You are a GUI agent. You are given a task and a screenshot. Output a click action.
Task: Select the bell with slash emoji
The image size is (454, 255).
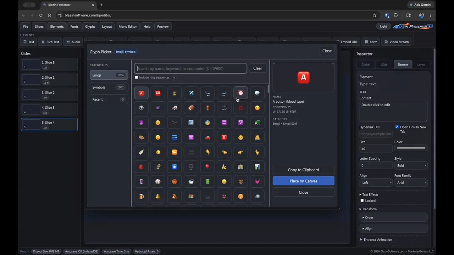(174, 196)
